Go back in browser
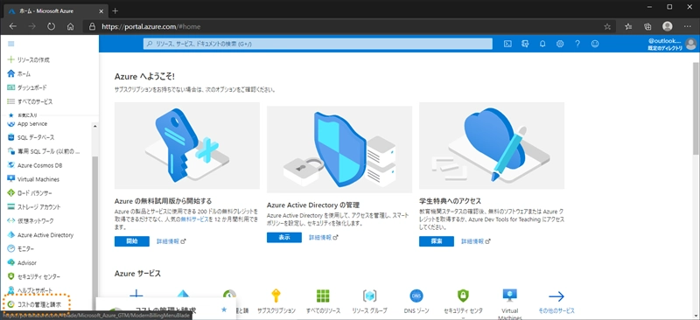This screenshot has height=320, width=700. [12, 26]
